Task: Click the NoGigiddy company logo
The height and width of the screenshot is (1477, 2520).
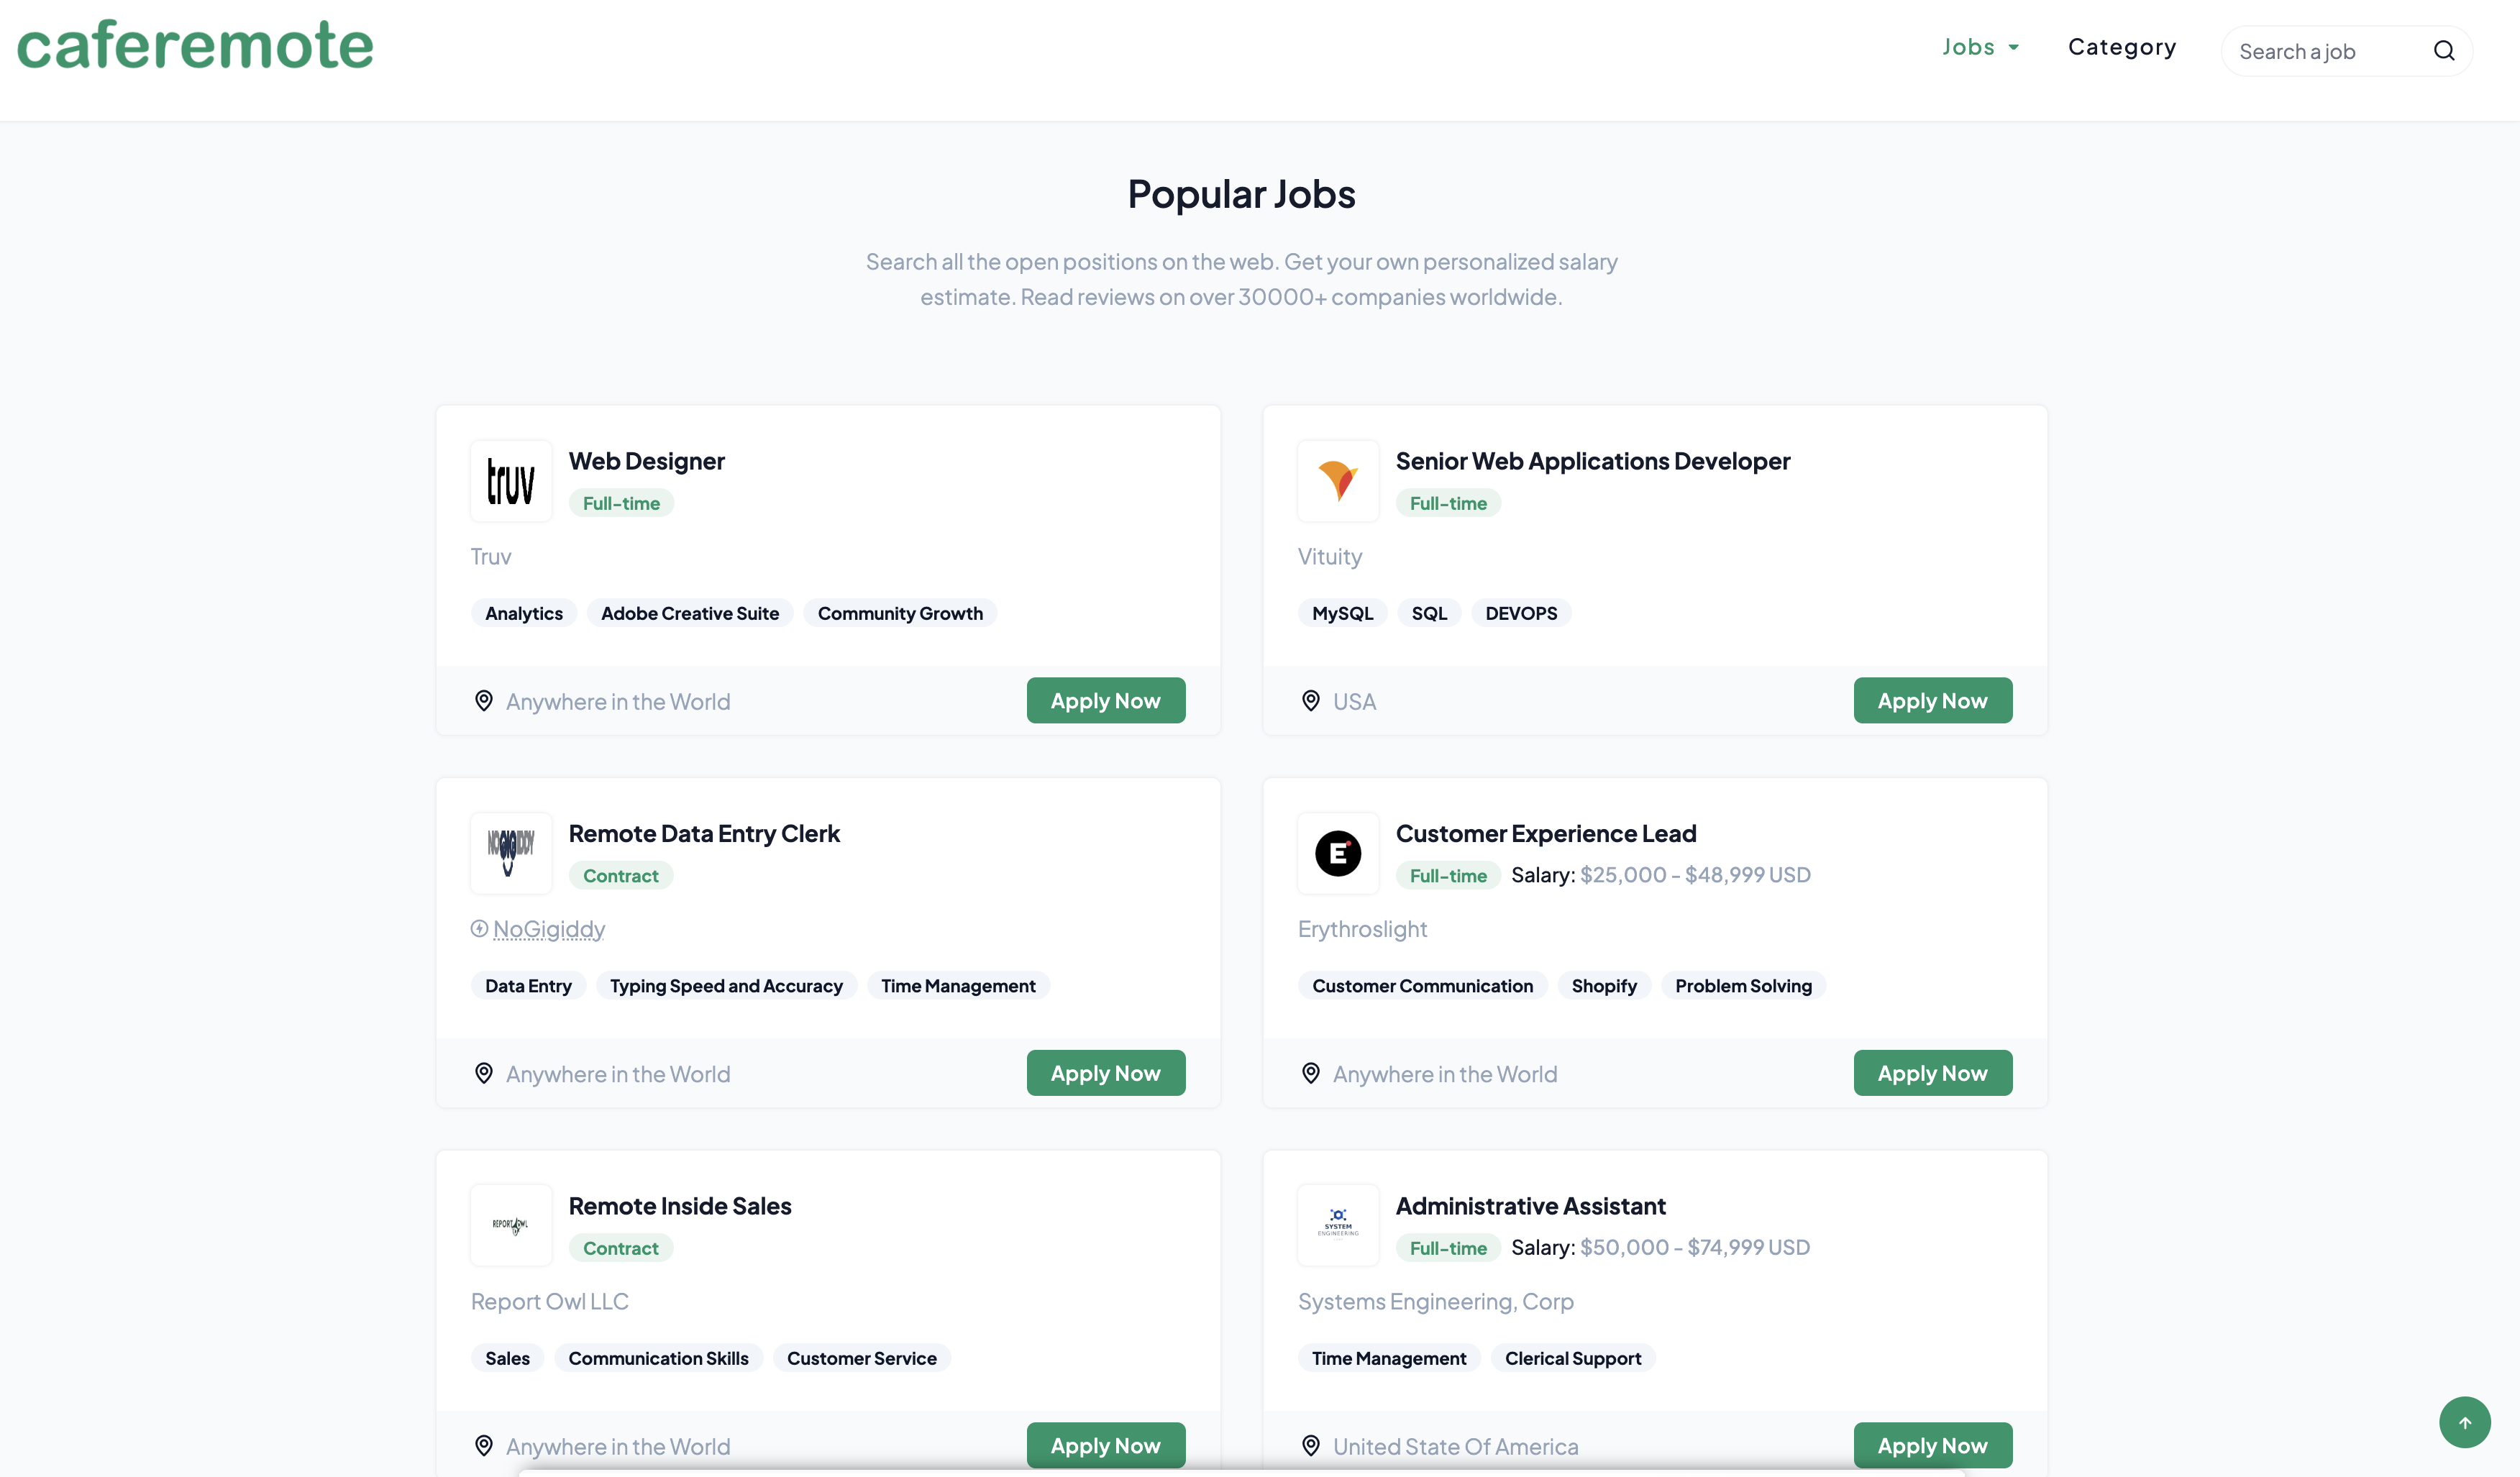Action: pyautogui.click(x=510, y=853)
